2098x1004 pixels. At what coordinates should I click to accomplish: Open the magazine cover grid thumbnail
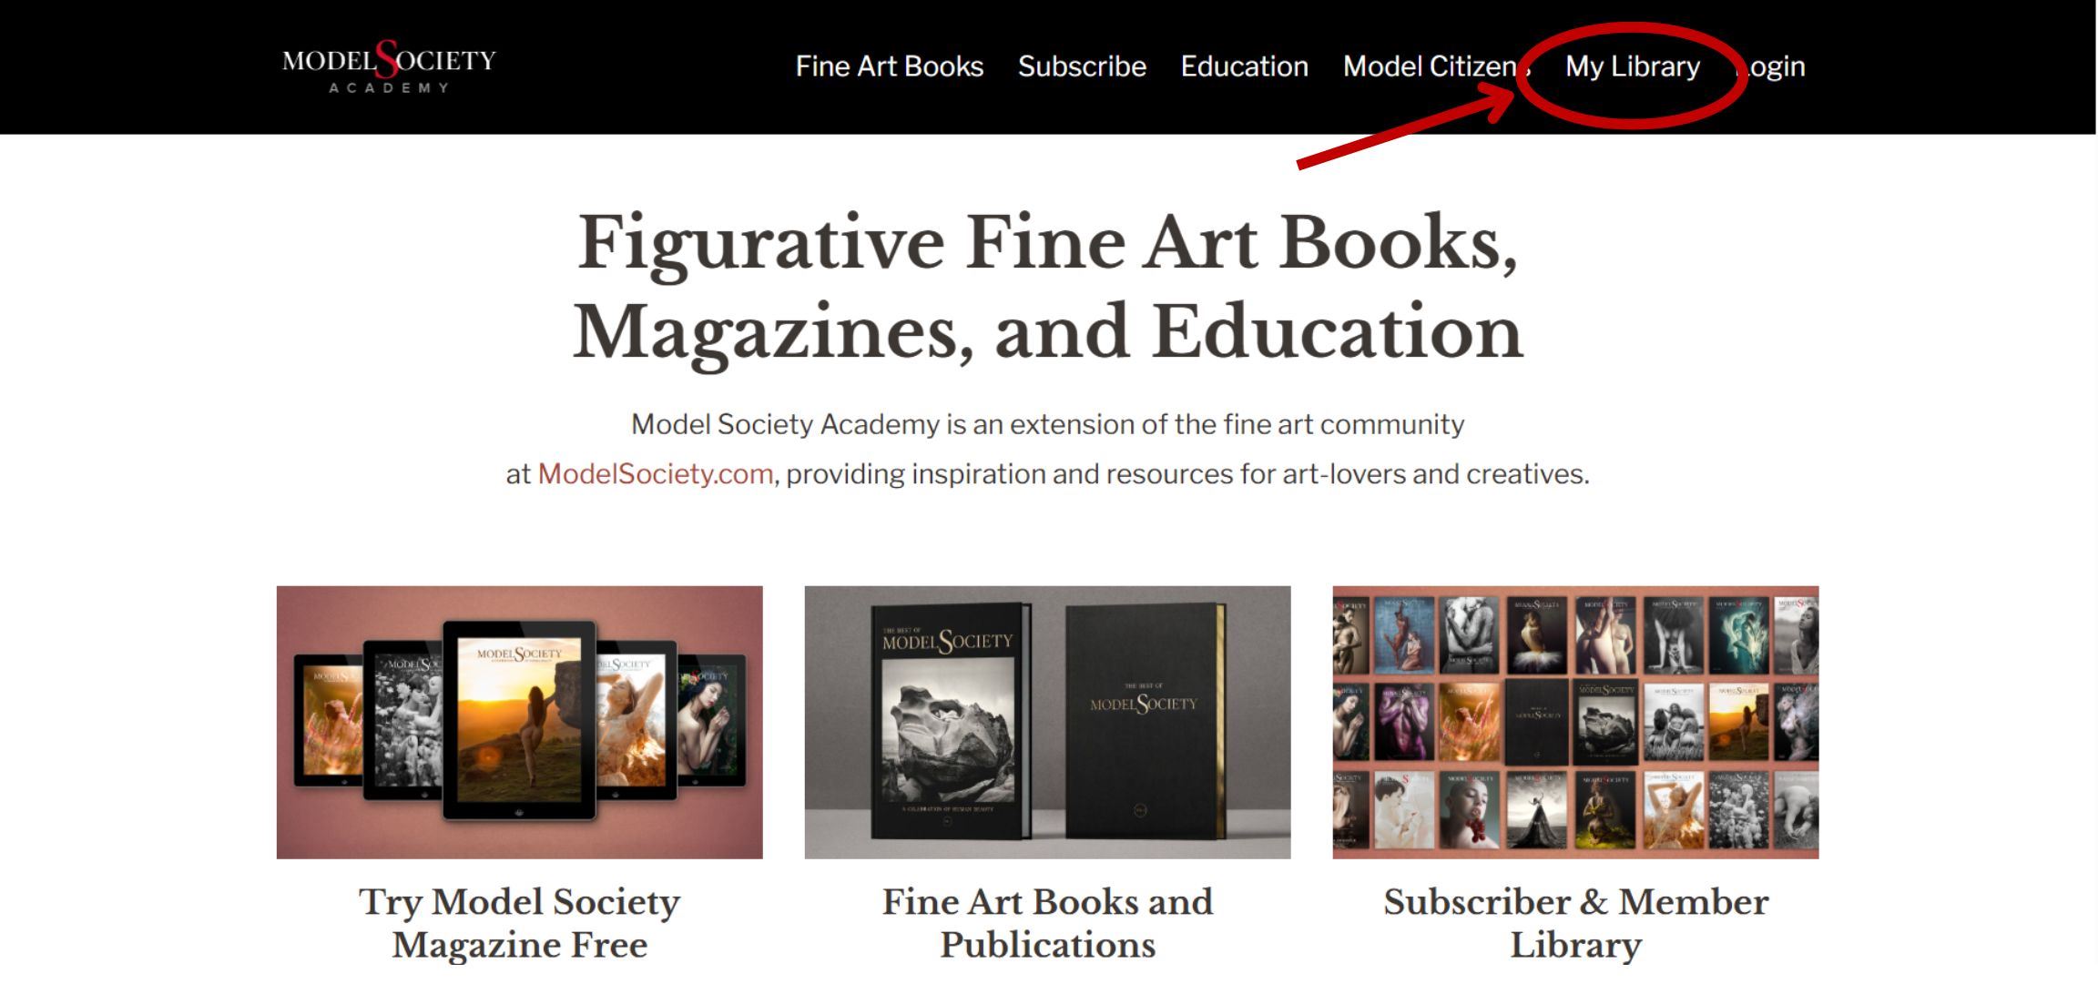(x=1575, y=722)
